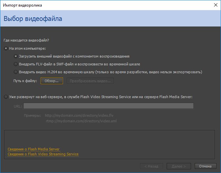Click the 'Обзор...' browse button

(52, 81)
